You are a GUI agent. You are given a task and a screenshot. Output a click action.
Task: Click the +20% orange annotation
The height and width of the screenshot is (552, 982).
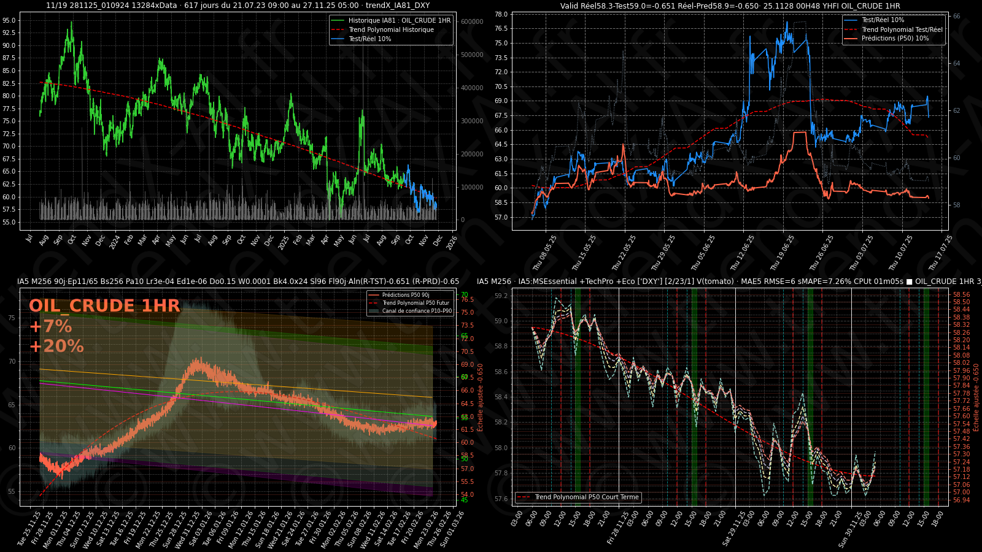tap(56, 347)
